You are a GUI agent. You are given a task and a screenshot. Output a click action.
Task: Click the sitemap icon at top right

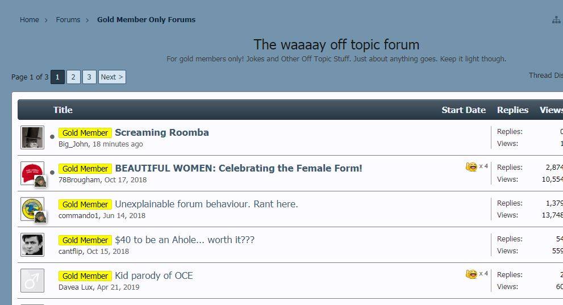(556, 20)
